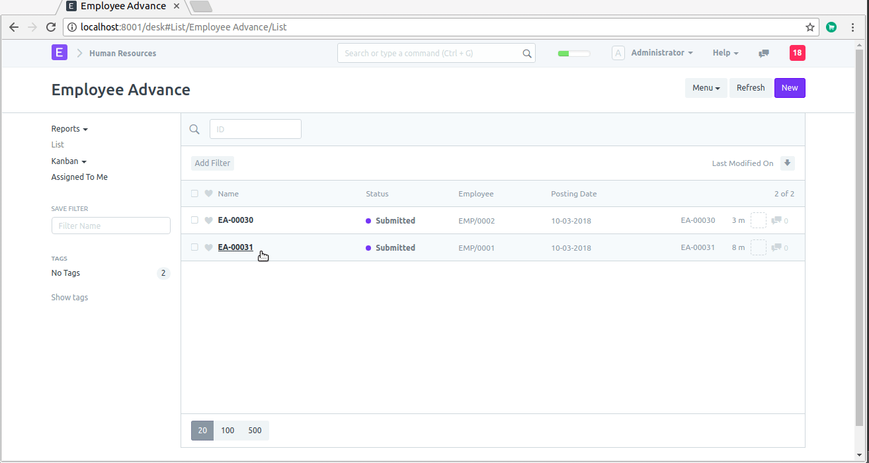Set page size to 500

tap(255, 431)
